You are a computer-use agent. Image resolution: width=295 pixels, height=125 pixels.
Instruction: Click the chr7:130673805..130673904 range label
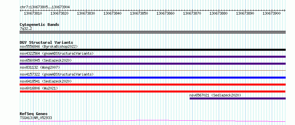click(45, 7)
